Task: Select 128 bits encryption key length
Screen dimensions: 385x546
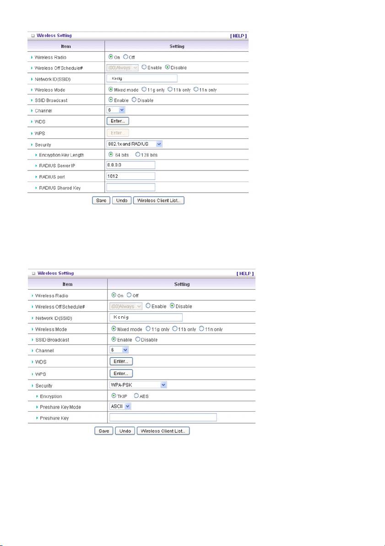Action: (x=138, y=154)
